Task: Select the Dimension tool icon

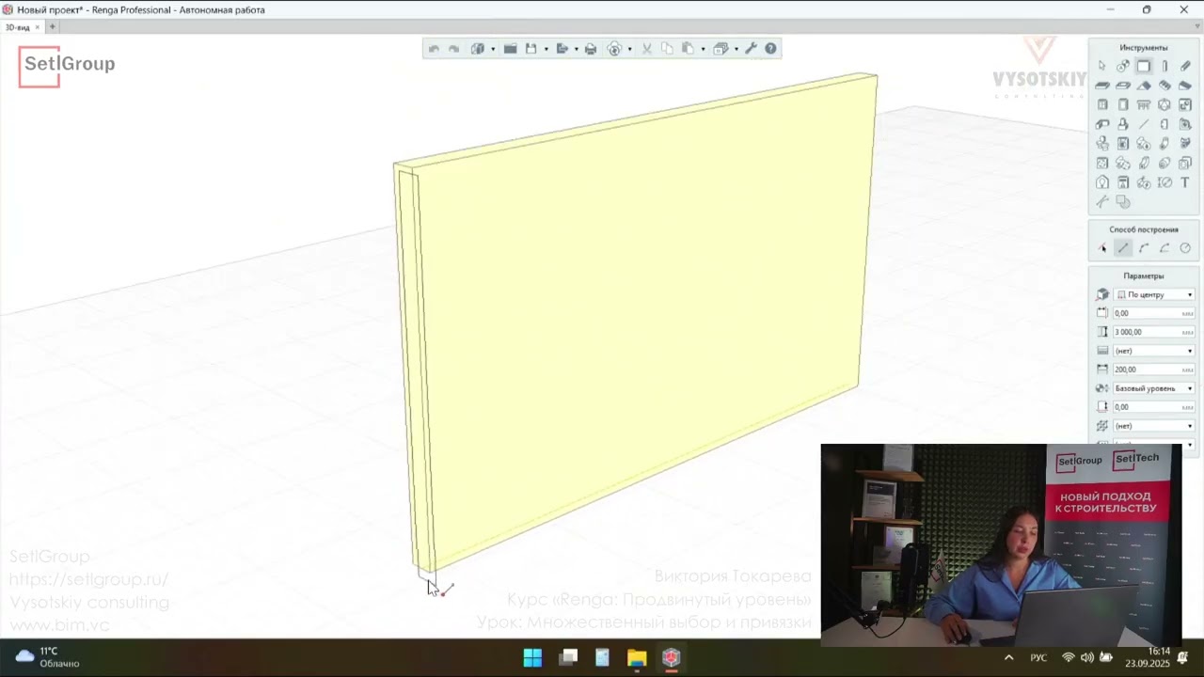Action: (x=1164, y=182)
